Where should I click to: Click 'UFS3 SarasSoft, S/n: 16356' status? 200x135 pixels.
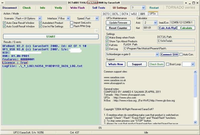[x=28, y=132]
